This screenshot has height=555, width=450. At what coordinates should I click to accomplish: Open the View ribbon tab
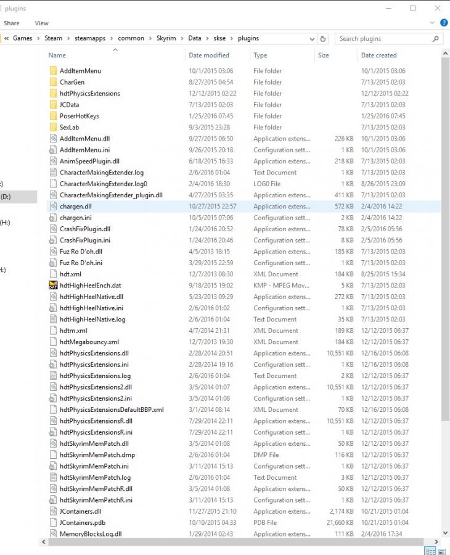click(x=41, y=23)
